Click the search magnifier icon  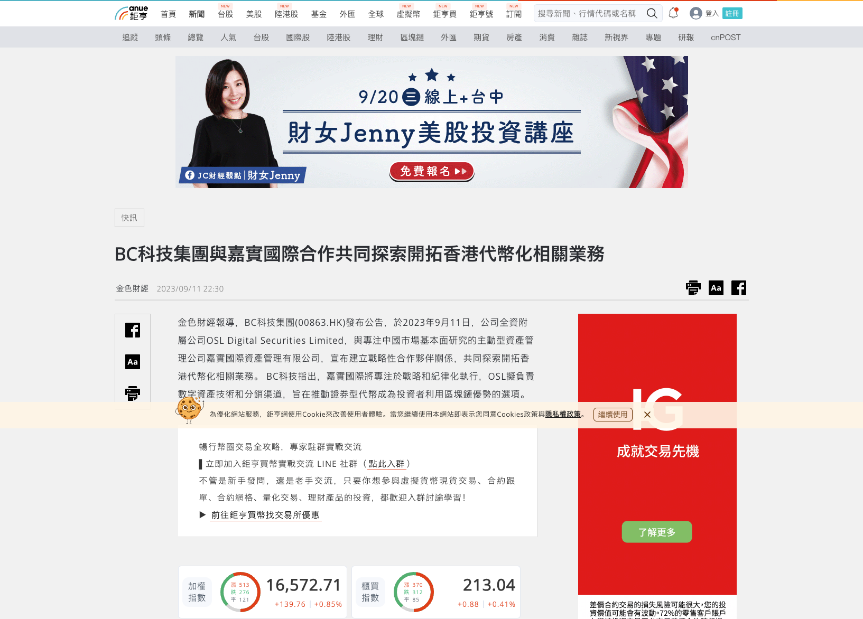point(652,14)
